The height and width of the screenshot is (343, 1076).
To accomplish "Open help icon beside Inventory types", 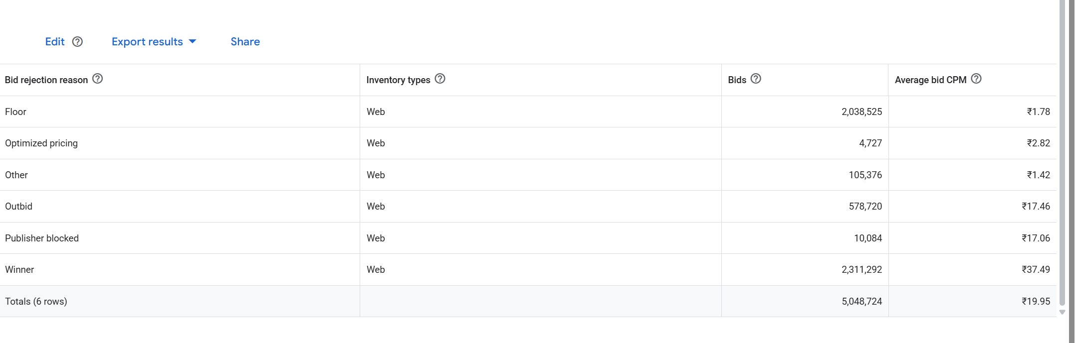I will (x=440, y=79).
